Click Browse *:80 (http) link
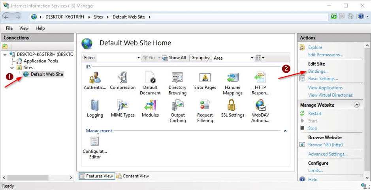 pos(325,145)
